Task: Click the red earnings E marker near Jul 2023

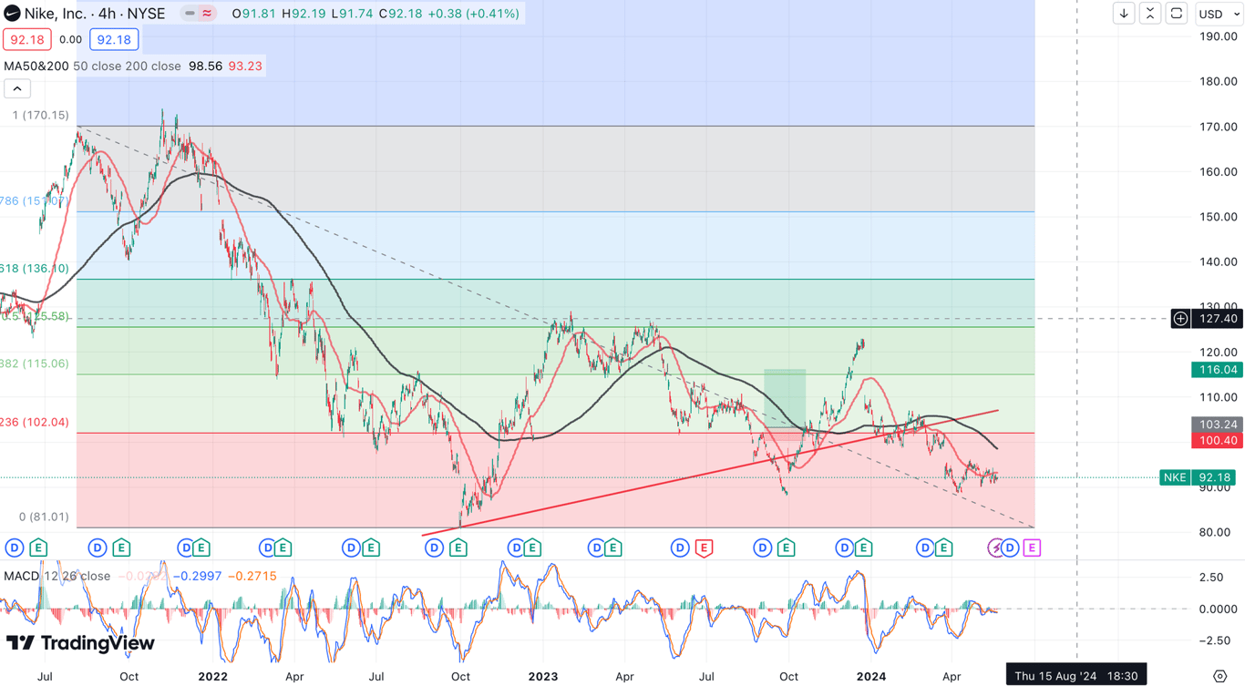Action: (704, 548)
